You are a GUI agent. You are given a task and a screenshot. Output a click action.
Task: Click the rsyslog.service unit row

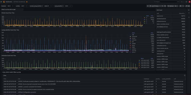tap(171, 51)
